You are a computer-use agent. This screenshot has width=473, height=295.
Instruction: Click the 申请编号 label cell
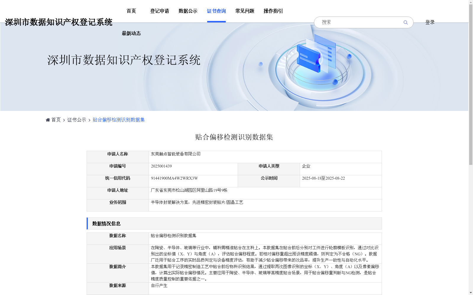tap(118, 169)
